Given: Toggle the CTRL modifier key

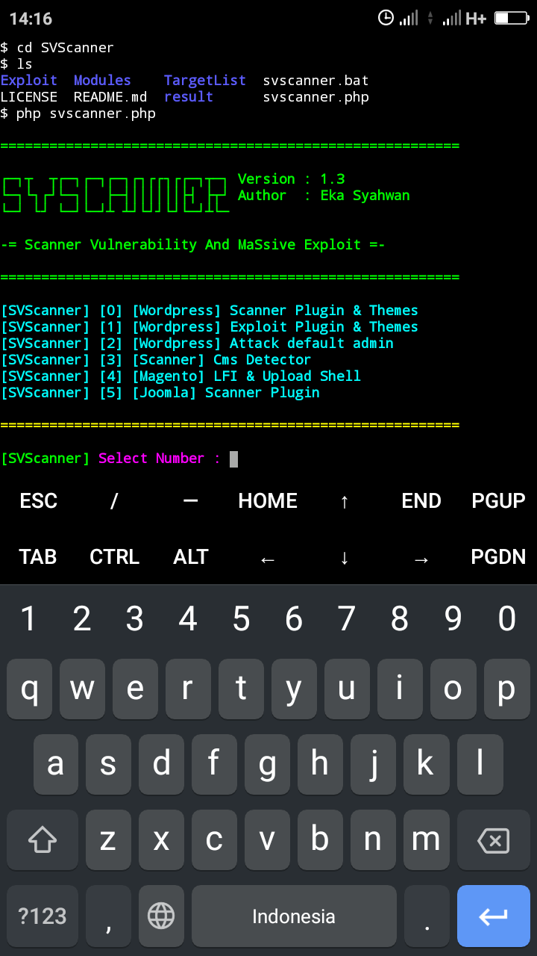Looking at the screenshot, I should pos(115,557).
